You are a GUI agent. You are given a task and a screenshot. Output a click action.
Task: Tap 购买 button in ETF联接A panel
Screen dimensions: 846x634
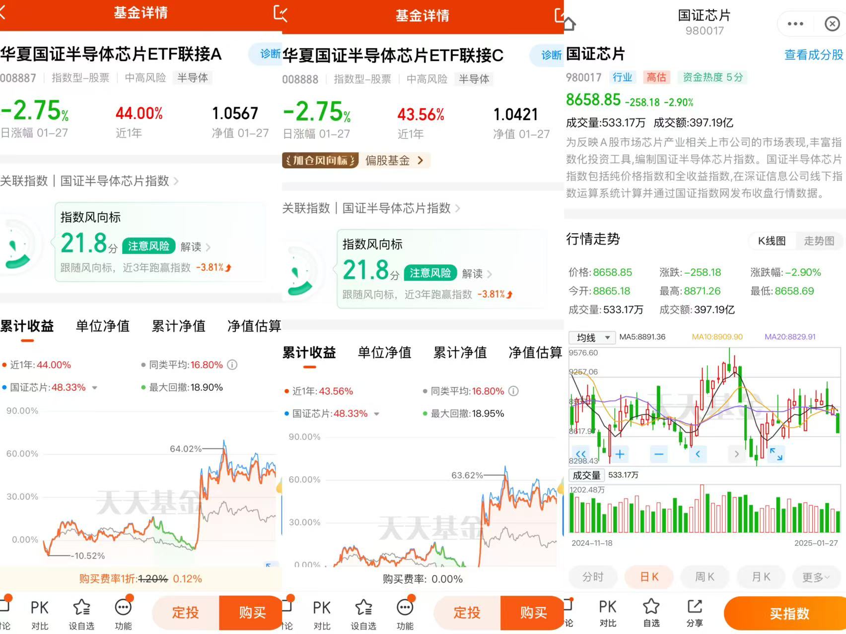[x=251, y=613]
